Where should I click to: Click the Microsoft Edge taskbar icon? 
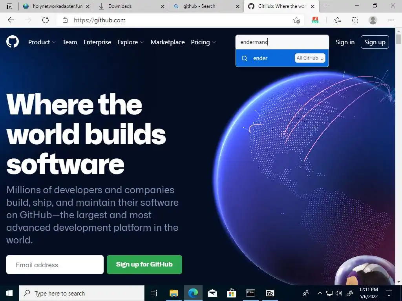(193, 293)
